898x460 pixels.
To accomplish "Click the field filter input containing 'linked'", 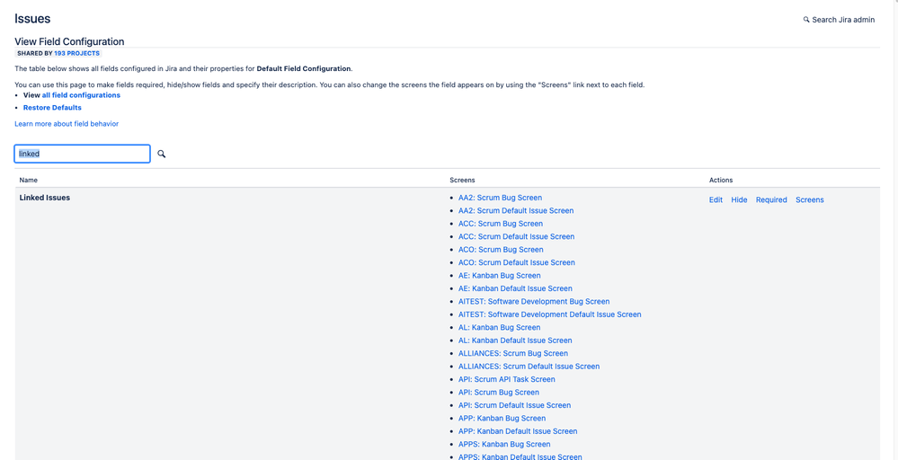I will [x=83, y=154].
